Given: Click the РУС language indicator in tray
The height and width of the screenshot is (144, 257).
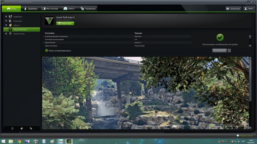Looking at the screenshot, I should 243,141.
